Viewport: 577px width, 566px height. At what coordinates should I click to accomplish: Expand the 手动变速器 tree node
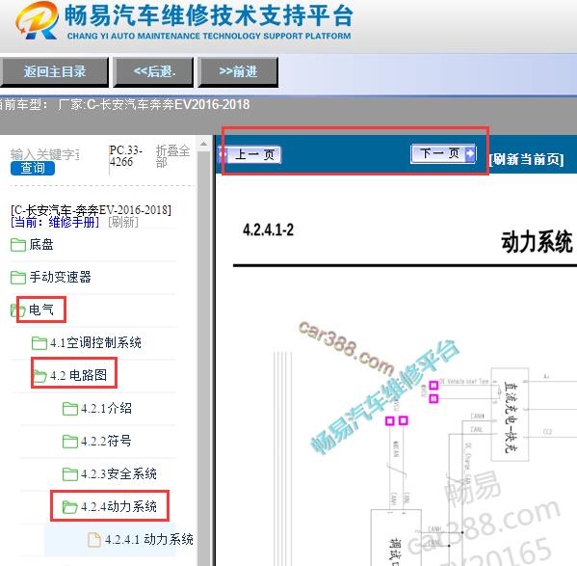coord(61,278)
